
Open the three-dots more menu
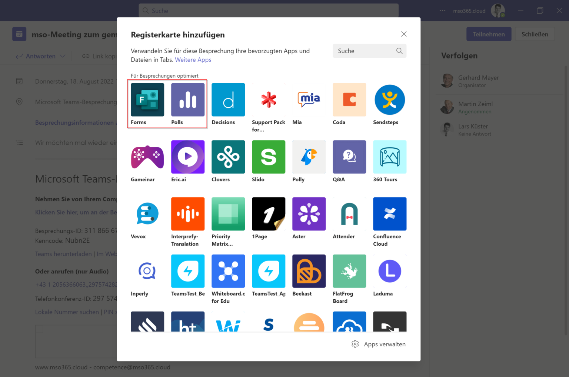click(x=442, y=11)
